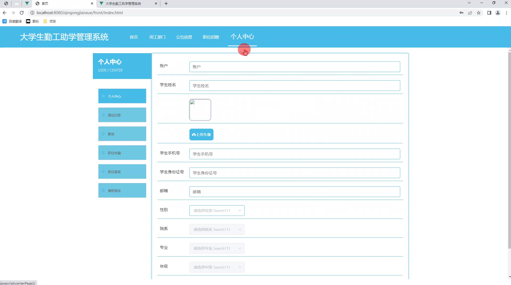Expand the 性别 dropdown
The width and height of the screenshot is (511, 285).
pyautogui.click(x=217, y=211)
